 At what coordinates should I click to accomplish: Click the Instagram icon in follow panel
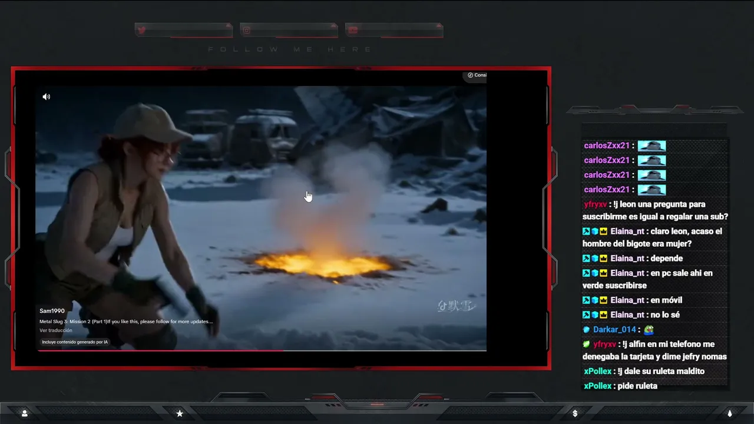(247, 30)
